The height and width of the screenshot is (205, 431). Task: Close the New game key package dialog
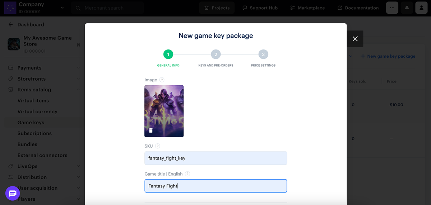(x=355, y=39)
